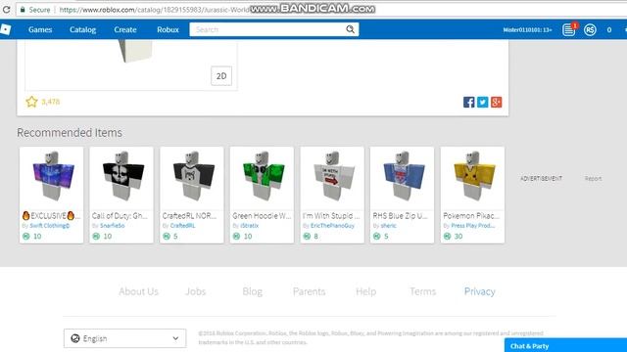Image resolution: width=627 pixels, height=352 pixels.
Task: Share item on Facebook
Action: 468,102
